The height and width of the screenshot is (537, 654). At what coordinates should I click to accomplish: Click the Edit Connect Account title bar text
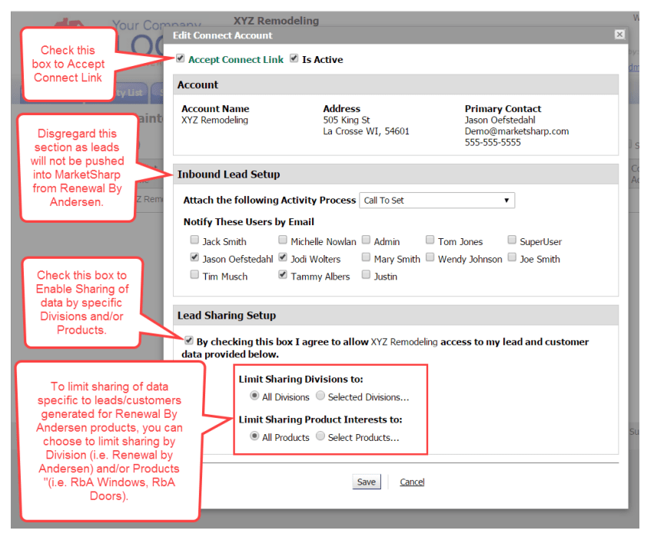coord(222,35)
